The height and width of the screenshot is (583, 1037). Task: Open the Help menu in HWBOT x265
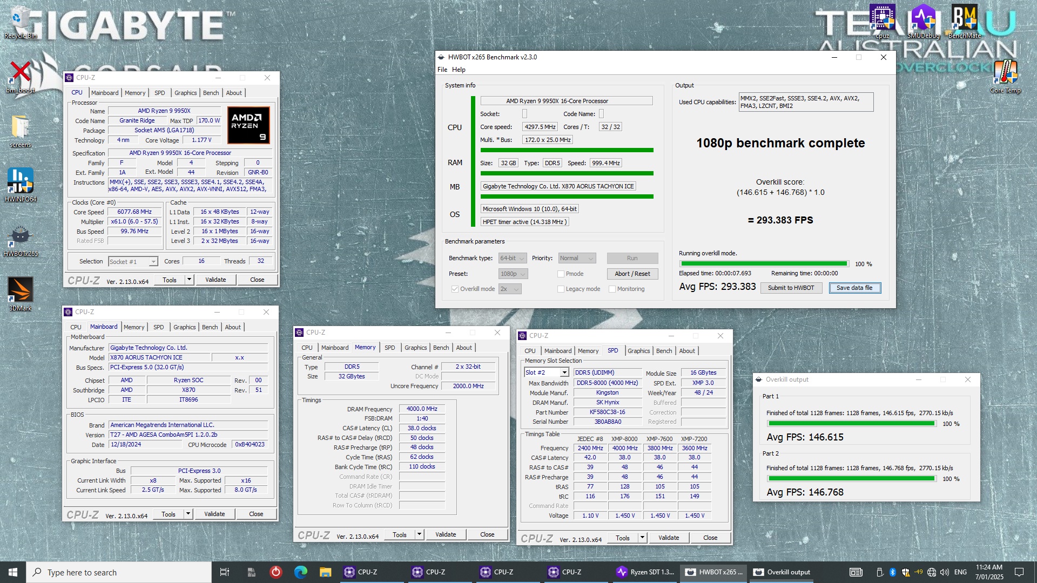pyautogui.click(x=459, y=70)
